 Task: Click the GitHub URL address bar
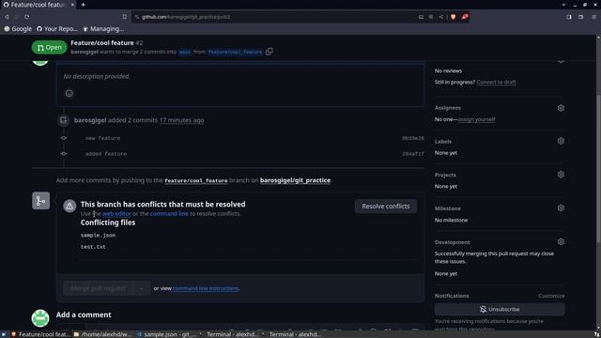click(276, 17)
